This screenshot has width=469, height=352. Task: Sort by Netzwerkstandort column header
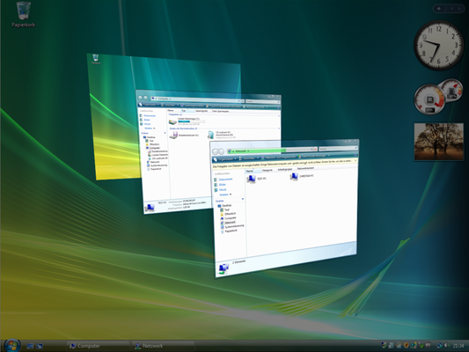(305, 168)
